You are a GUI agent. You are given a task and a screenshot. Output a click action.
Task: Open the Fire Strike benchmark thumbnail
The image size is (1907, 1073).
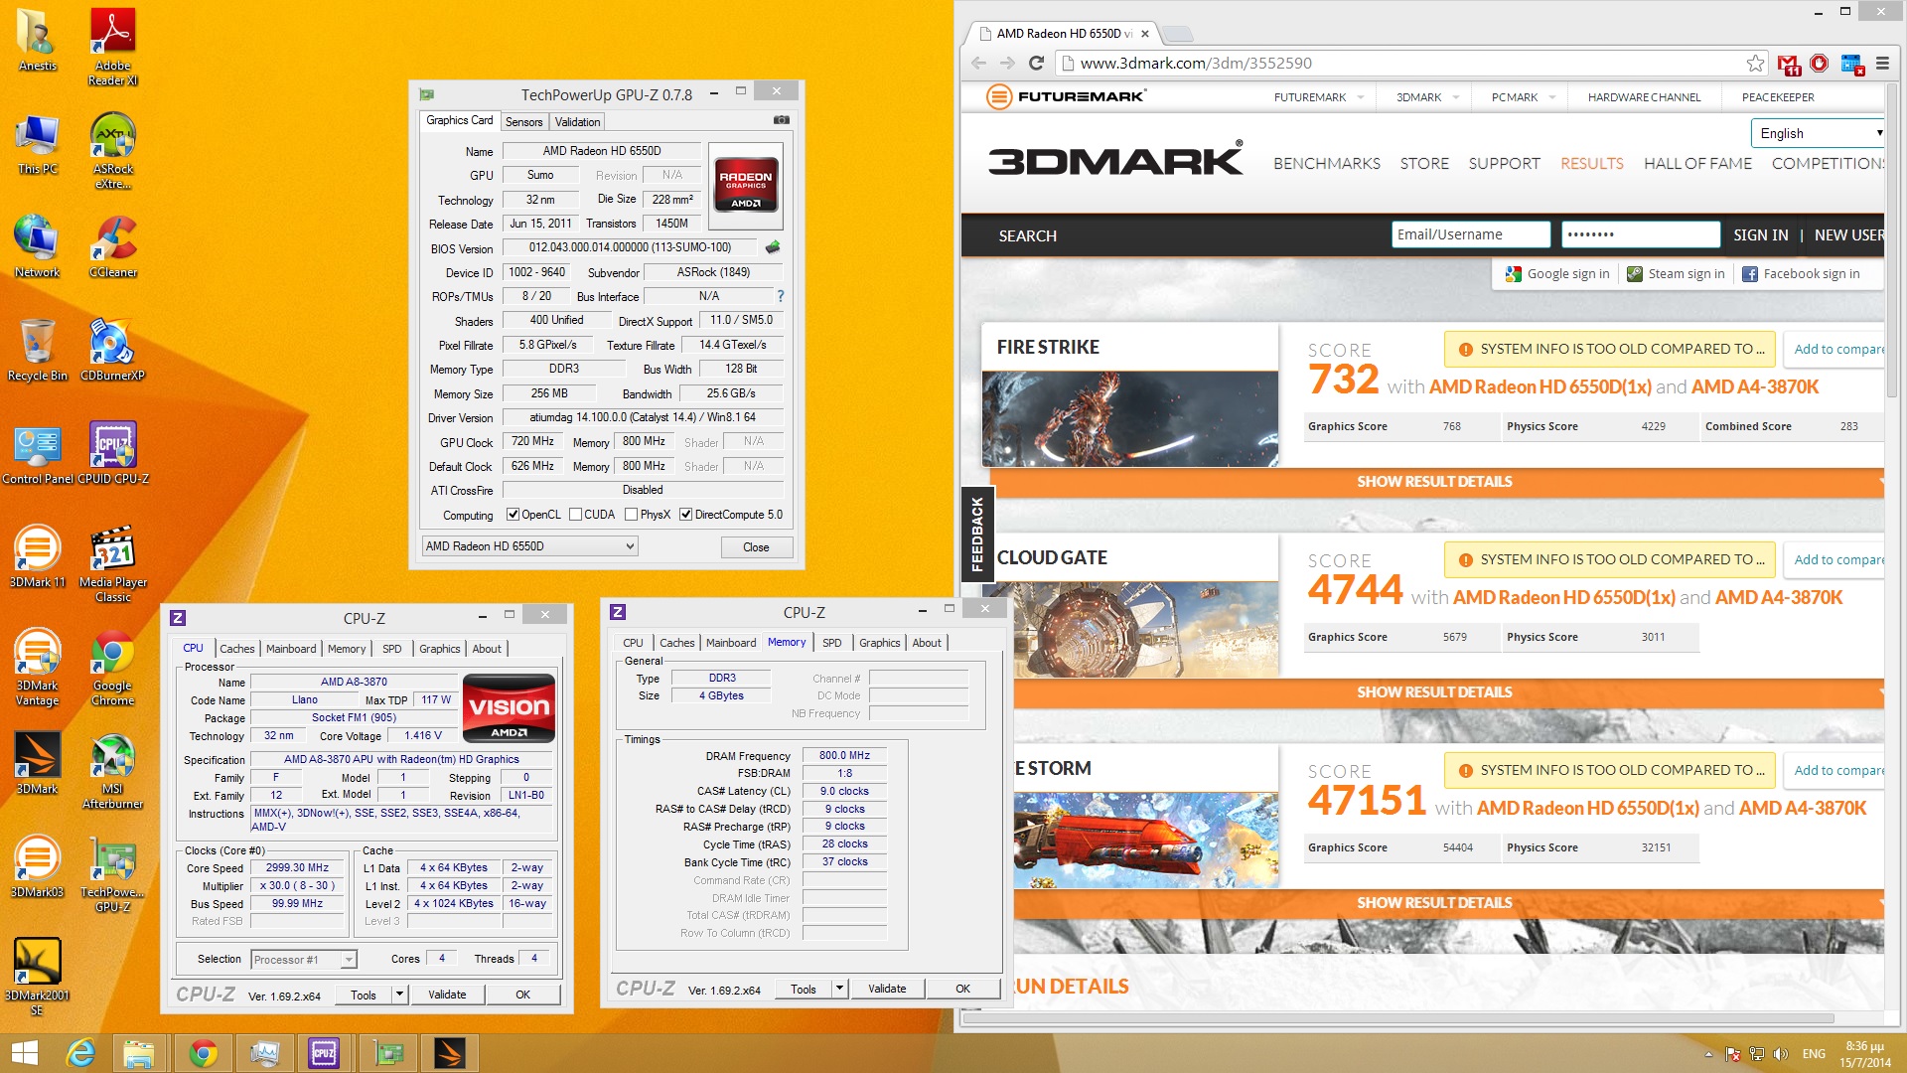pos(1129,418)
